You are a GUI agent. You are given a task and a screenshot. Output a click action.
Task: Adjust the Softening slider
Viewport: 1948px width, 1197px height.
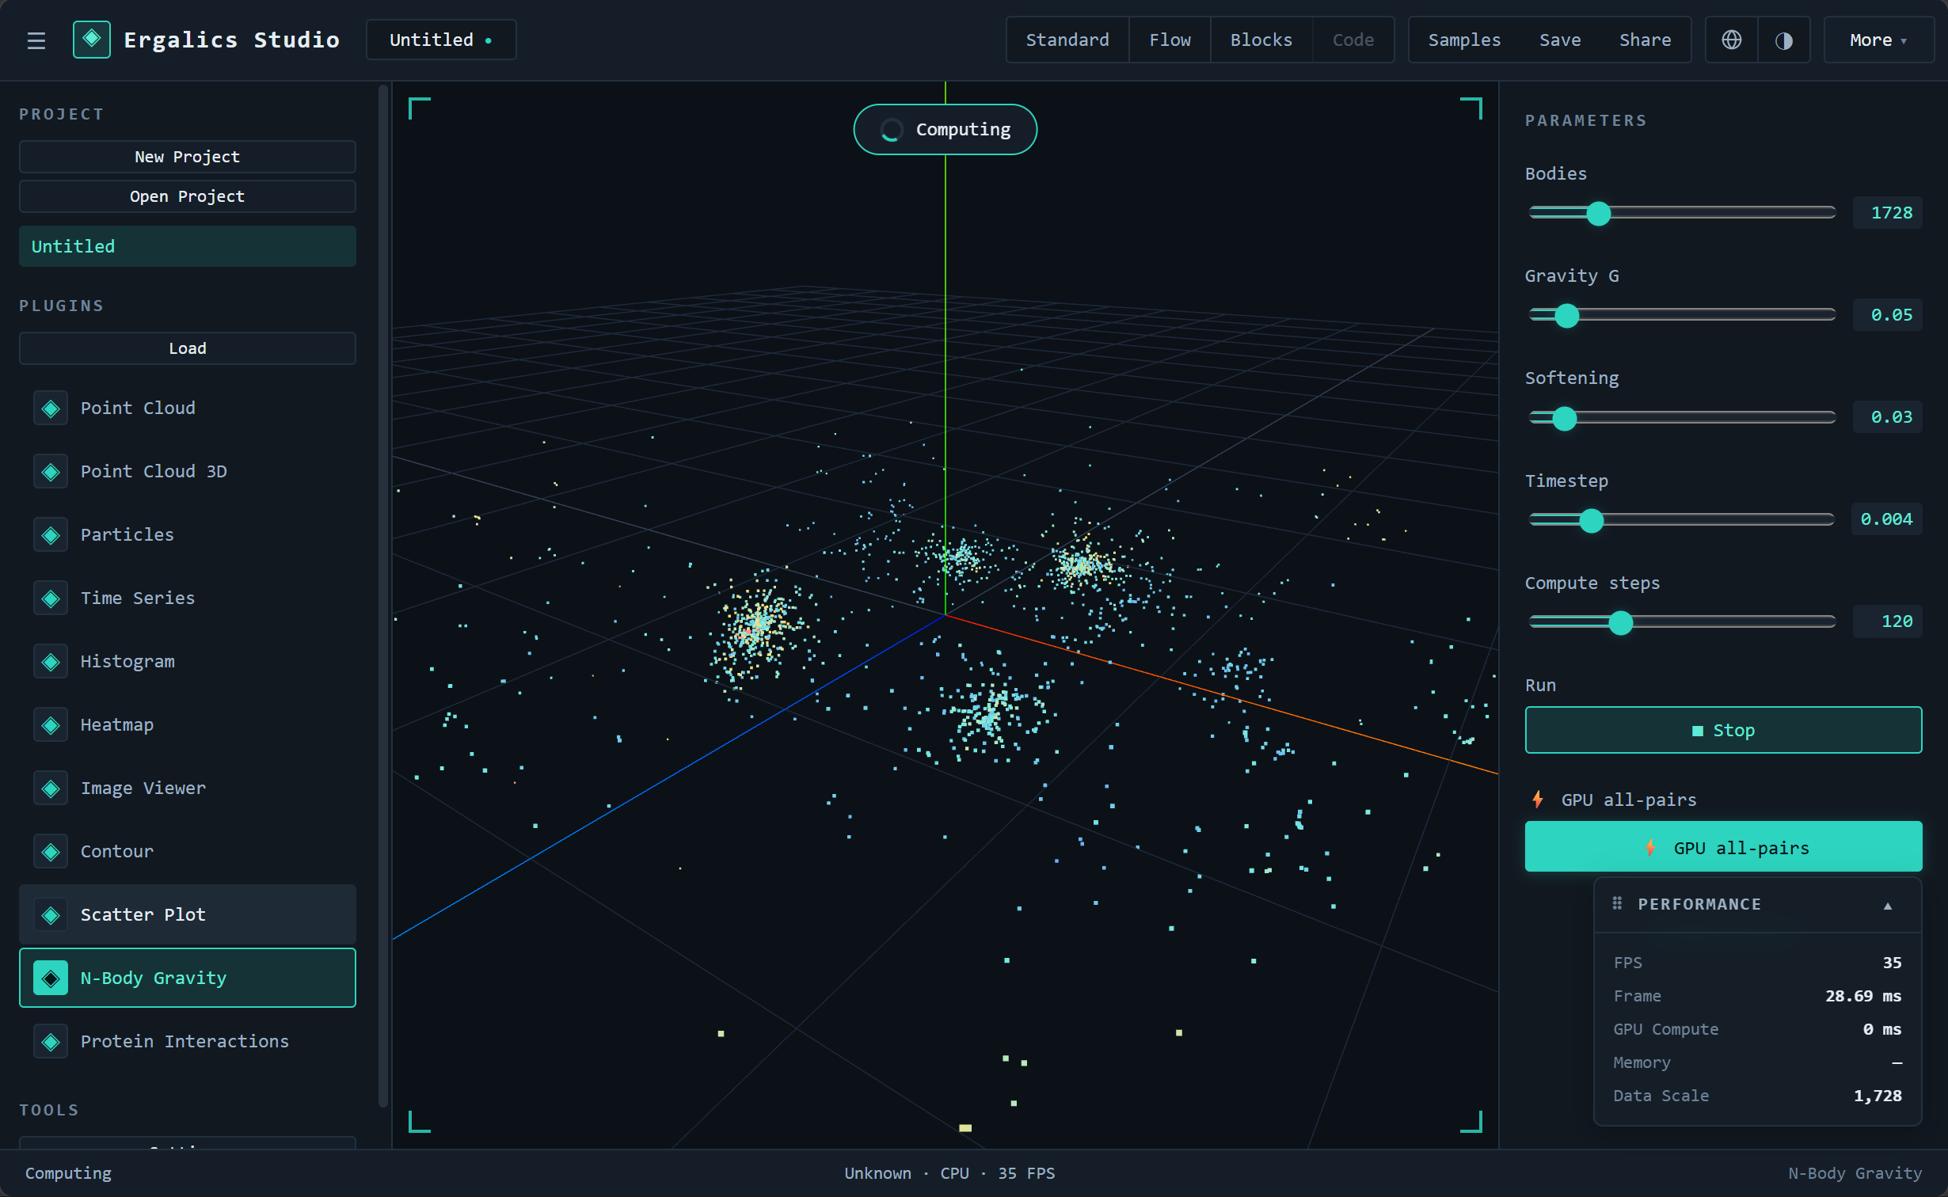(1682, 417)
